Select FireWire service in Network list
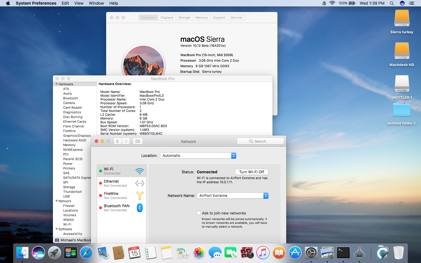421x263 pixels. (x=122, y=195)
